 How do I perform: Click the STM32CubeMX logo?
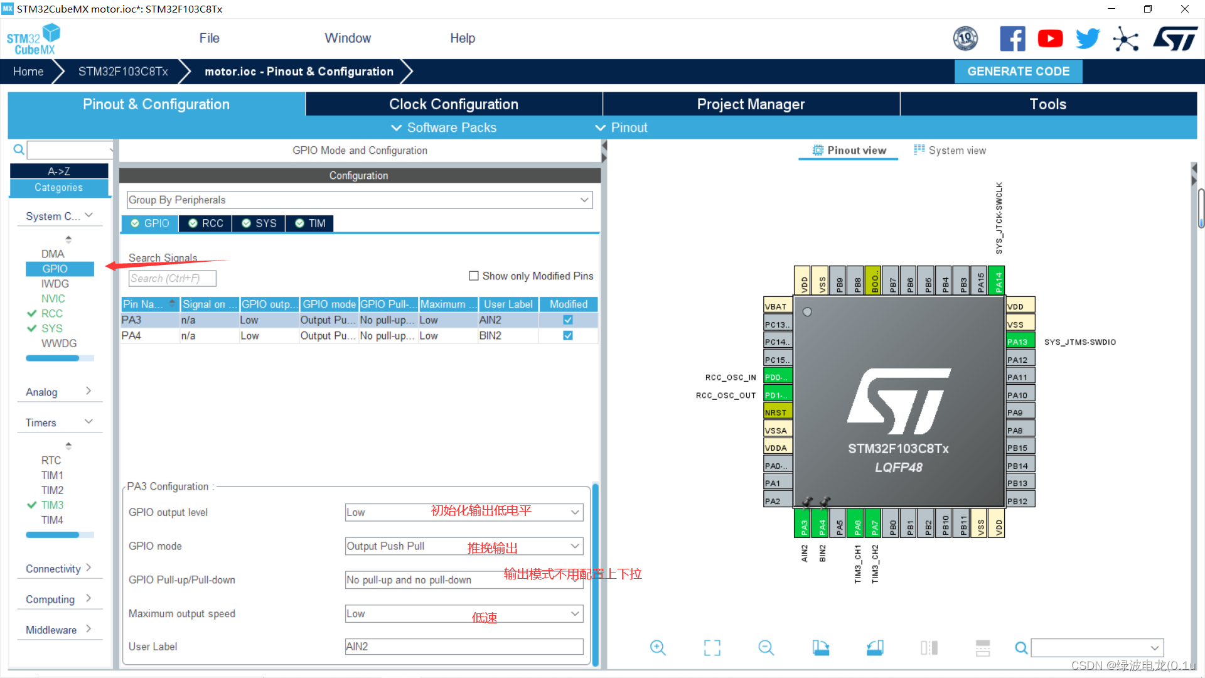tap(33, 39)
